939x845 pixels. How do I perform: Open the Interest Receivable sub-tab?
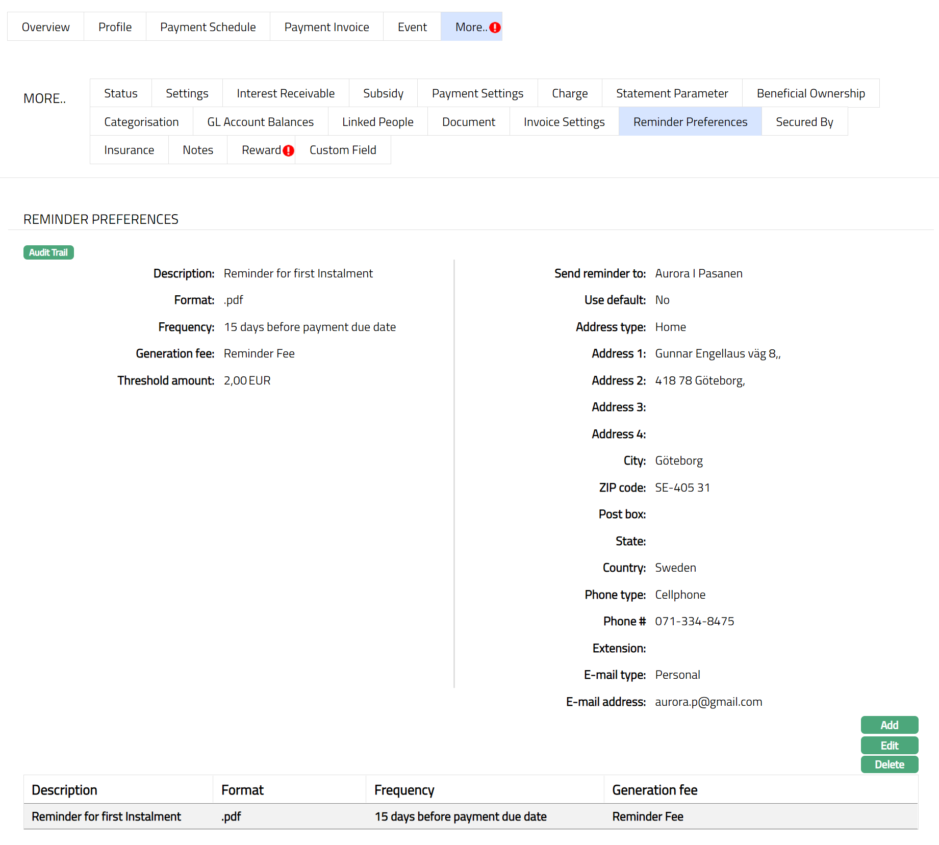click(x=286, y=93)
